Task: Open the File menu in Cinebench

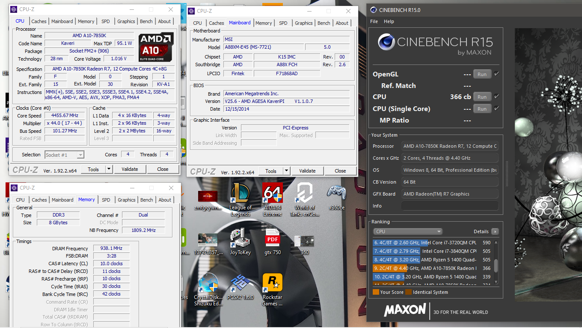Action: (x=374, y=21)
